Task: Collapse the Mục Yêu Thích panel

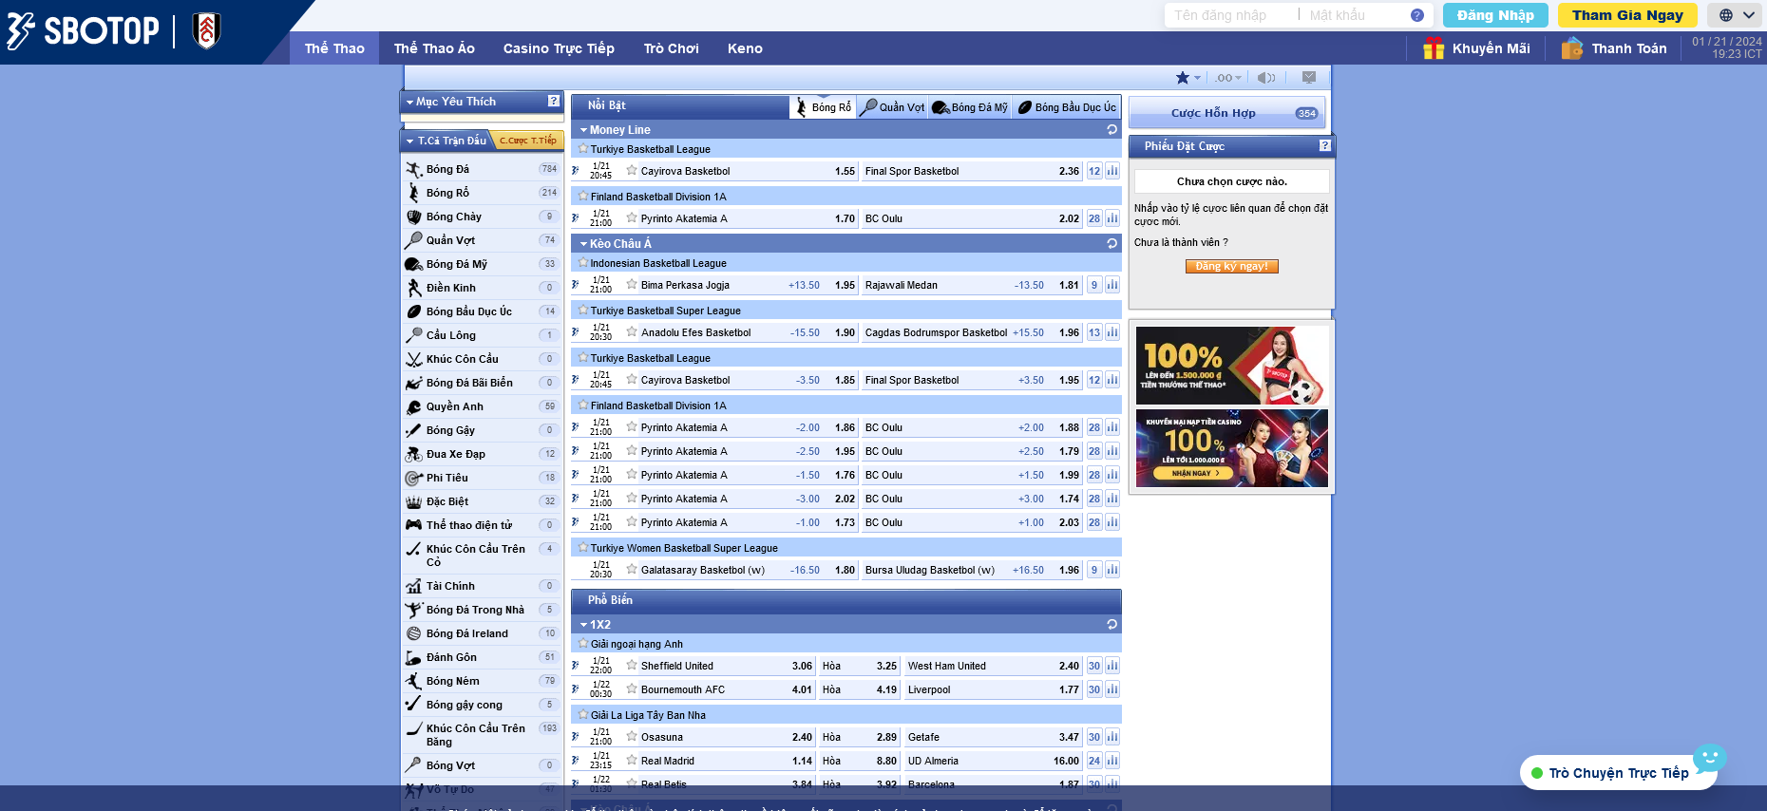Action: click(x=409, y=102)
